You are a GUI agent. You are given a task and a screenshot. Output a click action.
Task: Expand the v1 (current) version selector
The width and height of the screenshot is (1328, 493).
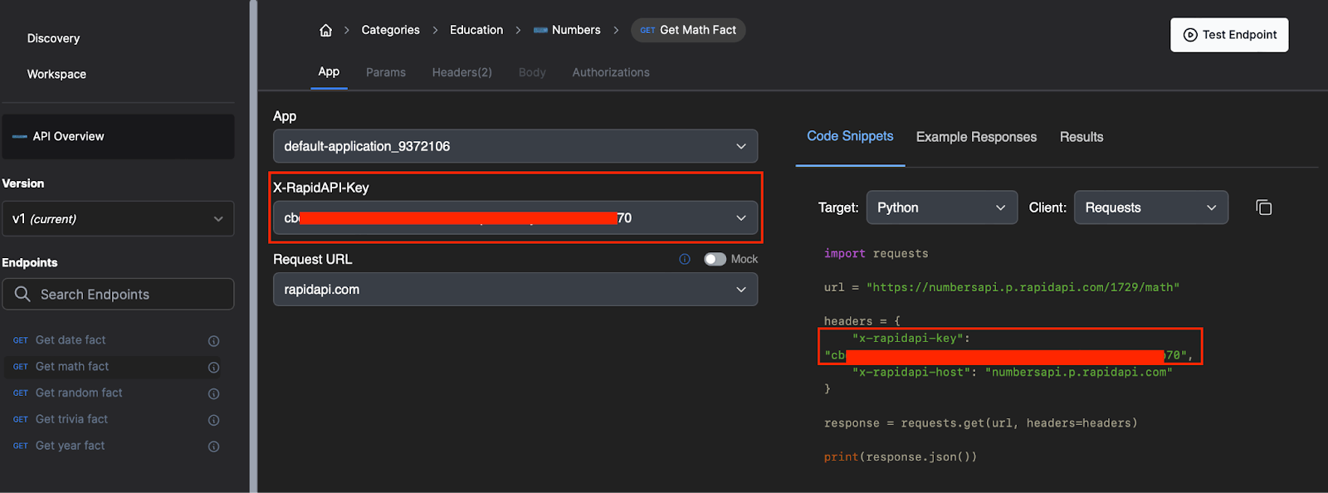[118, 219]
